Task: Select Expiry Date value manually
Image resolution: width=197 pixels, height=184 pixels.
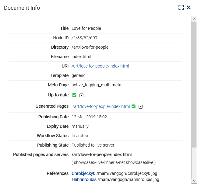Action: pyautogui.click(x=80, y=126)
